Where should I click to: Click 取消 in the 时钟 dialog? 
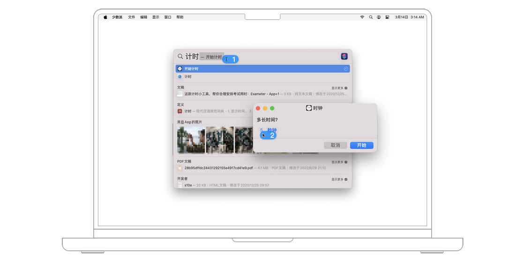[335, 146]
